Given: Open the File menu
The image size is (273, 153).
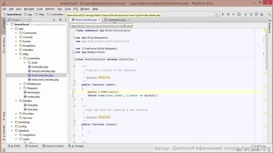Looking at the screenshot, I should [x=4, y=9].
